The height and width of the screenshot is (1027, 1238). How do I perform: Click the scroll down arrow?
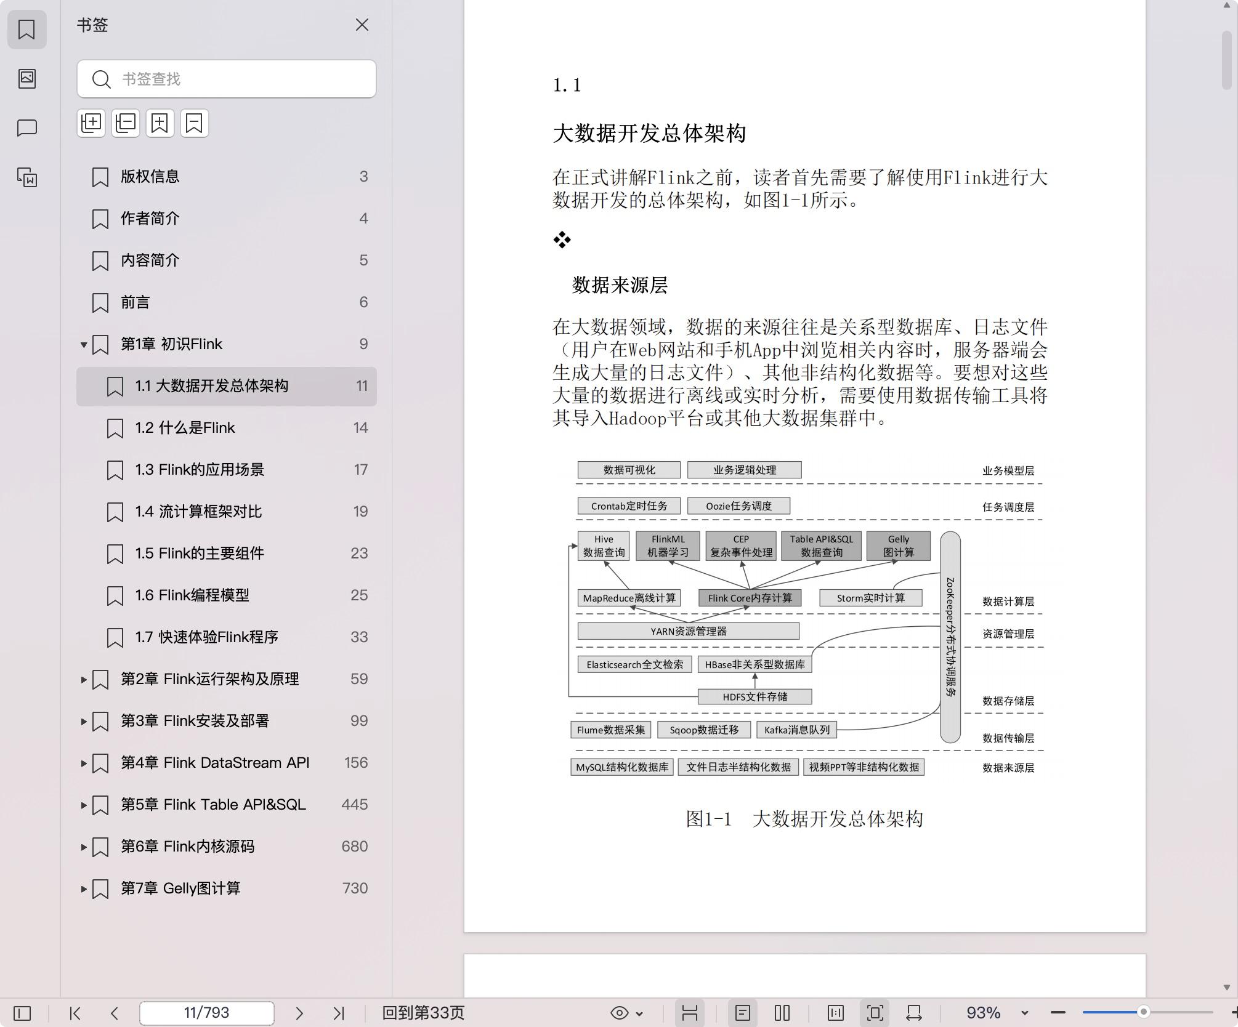[x=1227, y=987]
